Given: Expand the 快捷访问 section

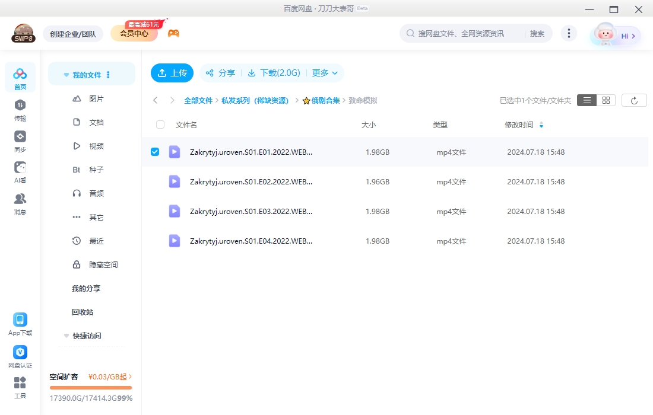Looking at the screenshot, I should click(66, 336).
